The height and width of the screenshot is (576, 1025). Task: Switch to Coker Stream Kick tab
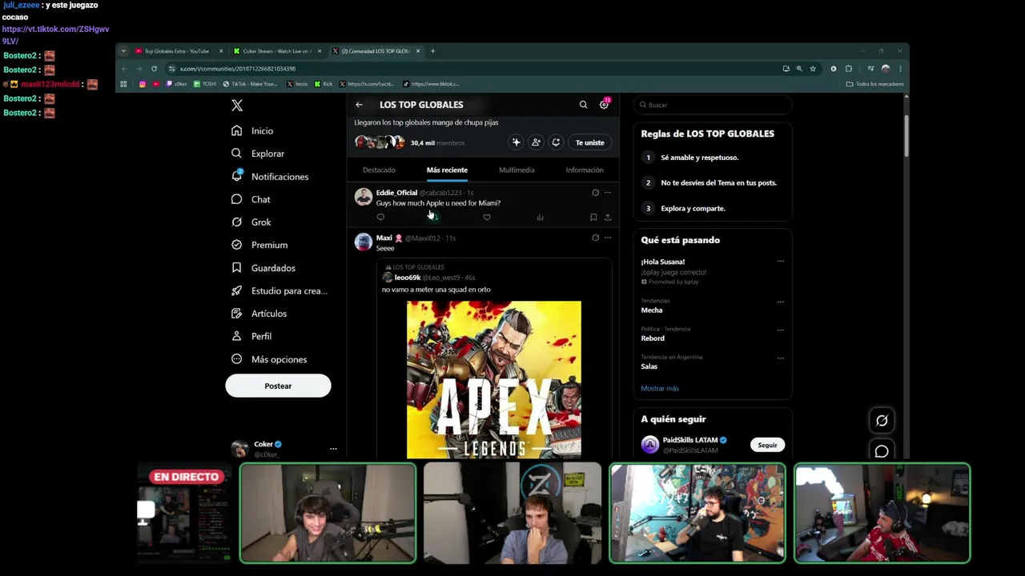[x=277, y=51]
